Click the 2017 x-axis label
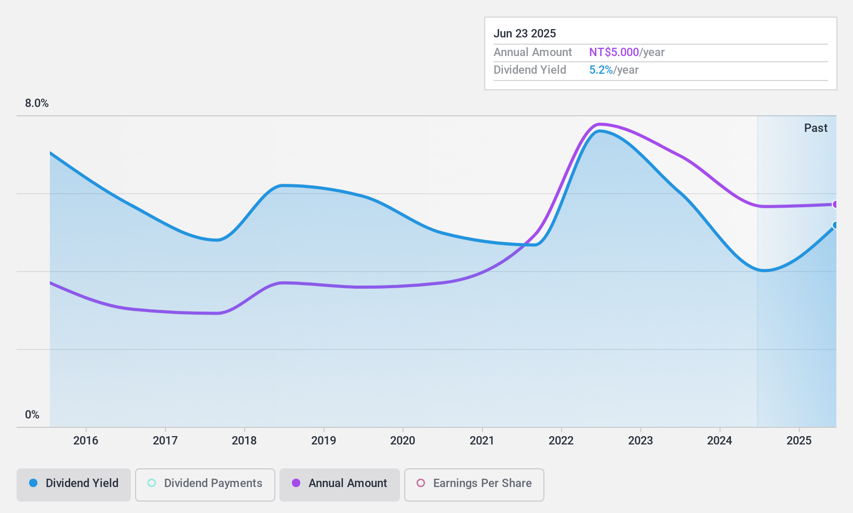This screenshot has width=853, height=513. pyautogui.click(x=165, y=441)
